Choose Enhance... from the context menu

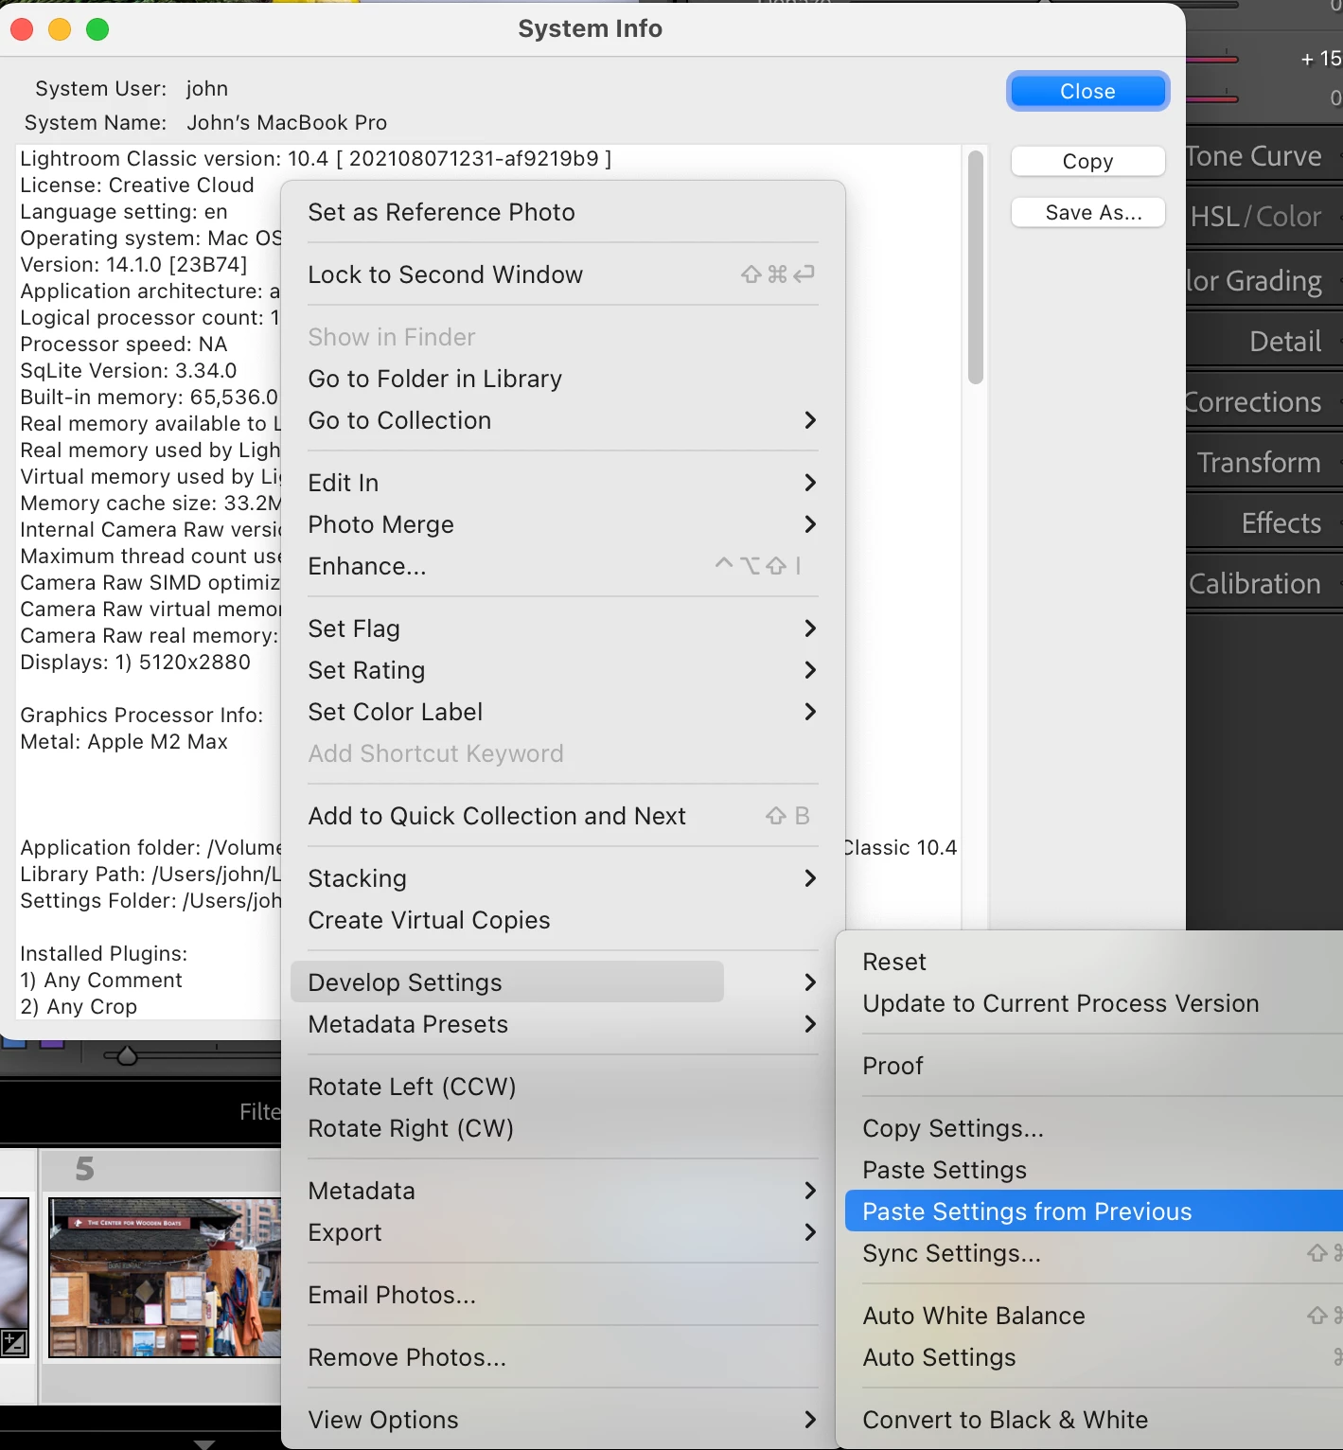562,566
